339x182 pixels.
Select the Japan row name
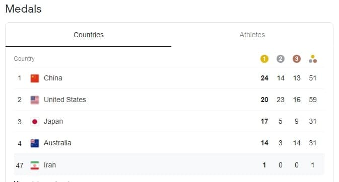(x=53, y=121)
